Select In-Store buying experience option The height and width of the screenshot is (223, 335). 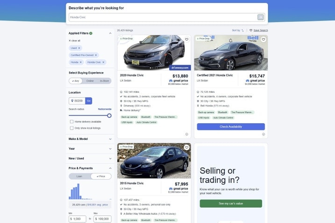tap(104, 81)
